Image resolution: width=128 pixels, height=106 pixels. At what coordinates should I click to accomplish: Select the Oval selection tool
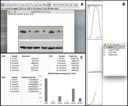[7, 5]
